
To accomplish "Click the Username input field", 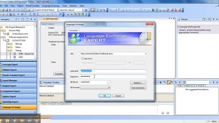I will (113, 71).
